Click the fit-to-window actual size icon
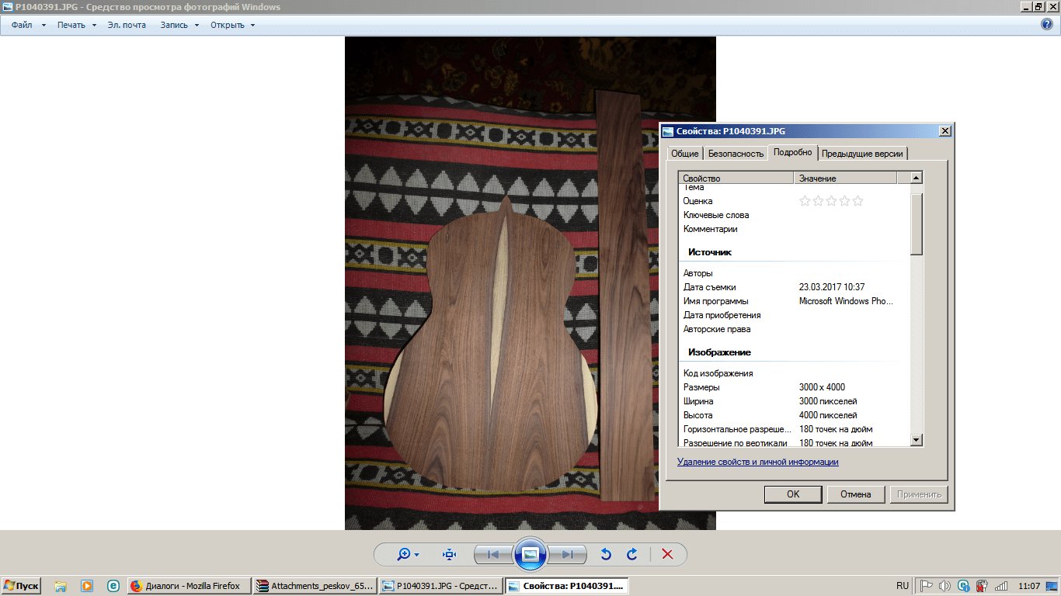This screenshot has height=596, width=1061. 449,554
